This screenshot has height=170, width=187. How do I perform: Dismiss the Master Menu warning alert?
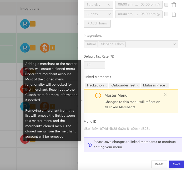(165, 95)
